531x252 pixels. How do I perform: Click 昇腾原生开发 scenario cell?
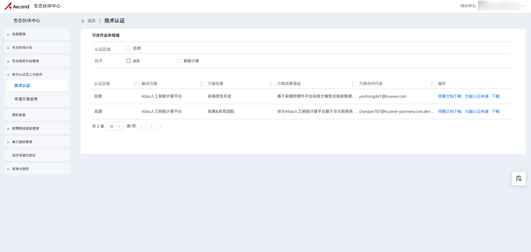point(219,96)
